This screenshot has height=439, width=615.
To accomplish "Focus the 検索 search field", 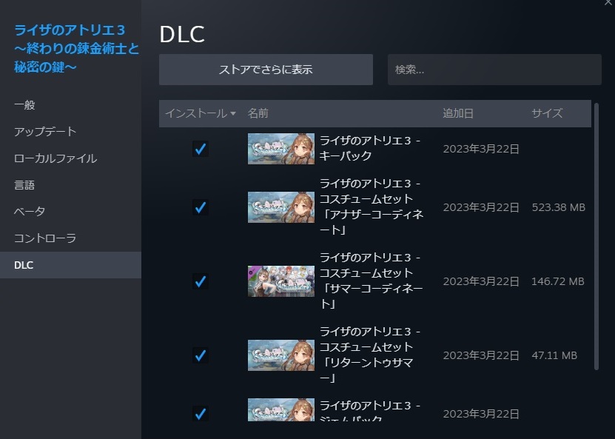I will pyautogui.click(x=494, y=70).
